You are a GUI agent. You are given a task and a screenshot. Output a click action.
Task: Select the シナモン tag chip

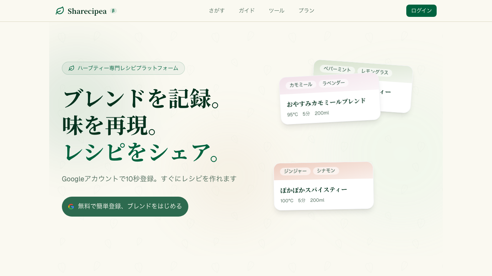(x=326, y=171)
